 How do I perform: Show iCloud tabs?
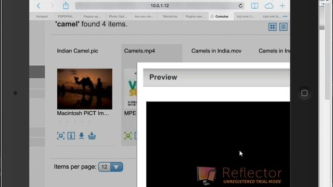tap(269, 6)
